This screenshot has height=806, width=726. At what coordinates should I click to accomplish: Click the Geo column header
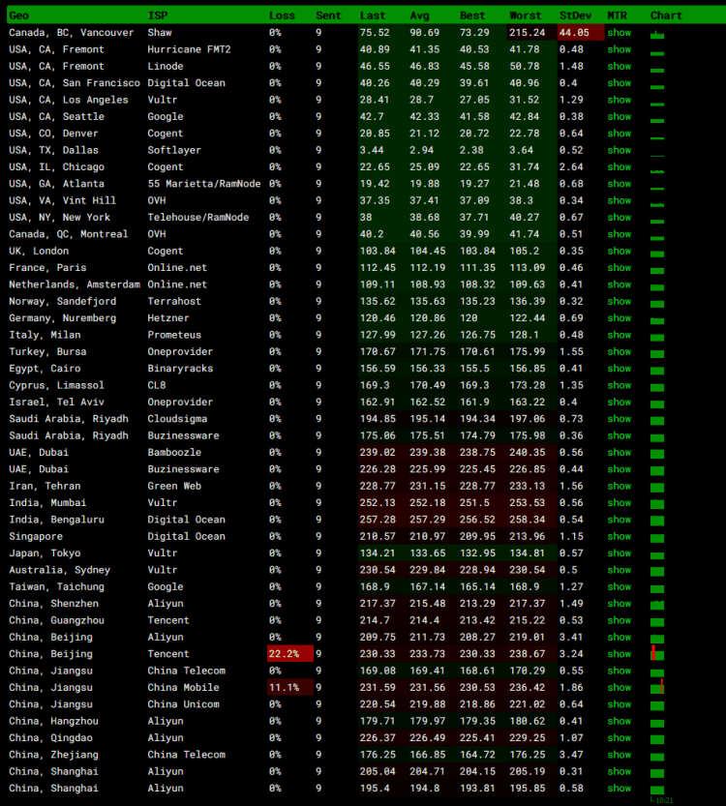(19, 15)
